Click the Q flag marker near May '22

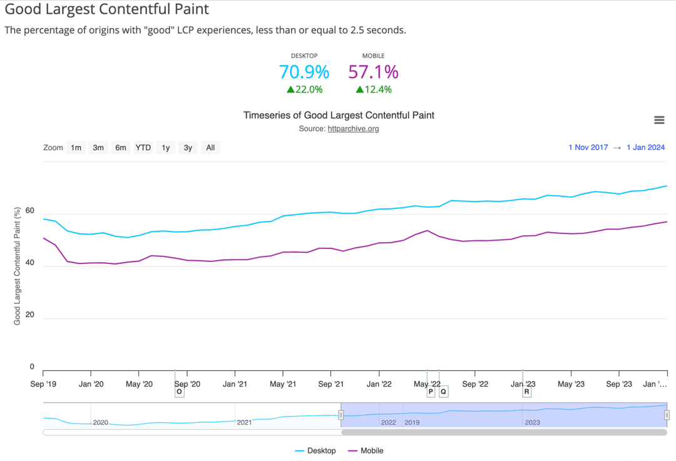pyautogui.click(x=443, y=392)
